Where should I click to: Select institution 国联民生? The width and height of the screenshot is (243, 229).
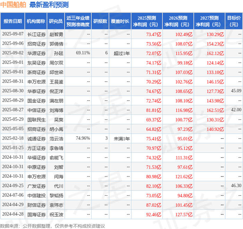[36, 120]
